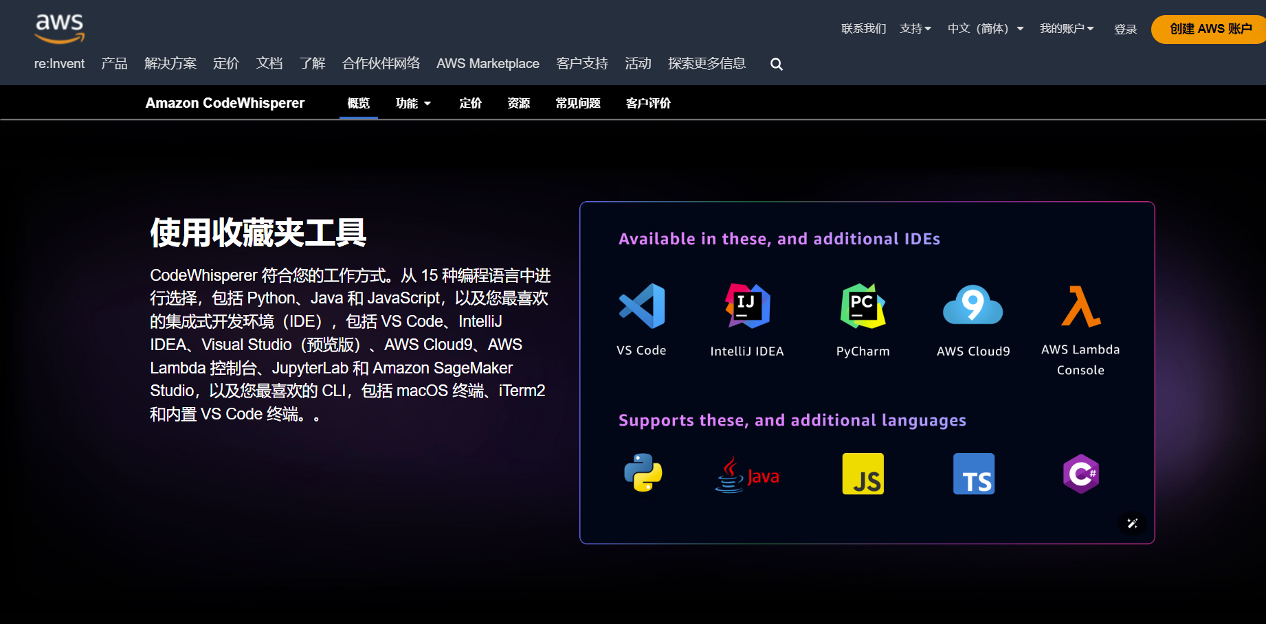
Task: Click the TypeScript TS logo
Action: pos(974,474)
